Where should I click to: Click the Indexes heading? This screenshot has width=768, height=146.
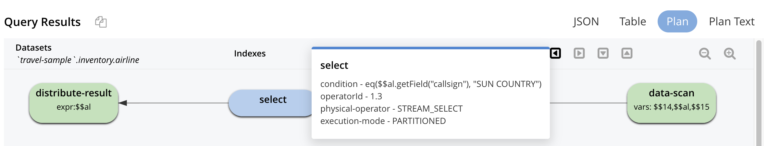(x=250, y=54)
